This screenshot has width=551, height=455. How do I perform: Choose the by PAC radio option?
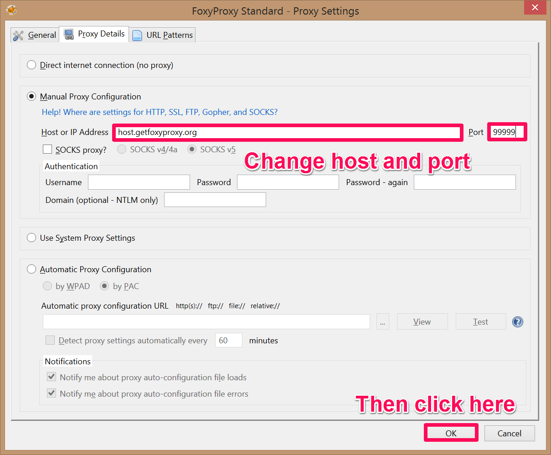pyautogui.click(x=104, y=286)
